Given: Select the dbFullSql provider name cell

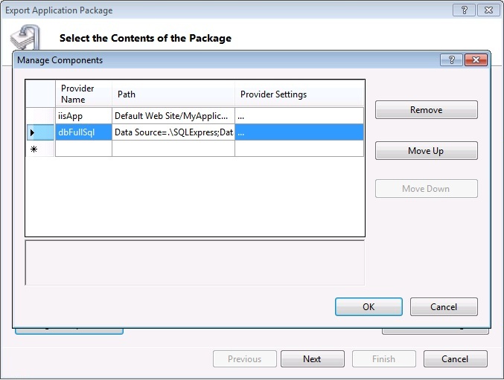Looking at the screenshot, I should [x=83, y=132].
